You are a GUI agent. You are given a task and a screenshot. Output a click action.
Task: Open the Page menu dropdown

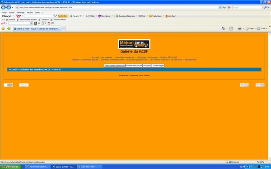pyautogui.click(x=250, y=29)
